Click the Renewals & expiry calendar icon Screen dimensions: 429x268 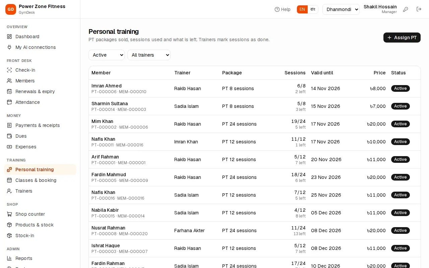pyautogui.click(x=9, y=91)
